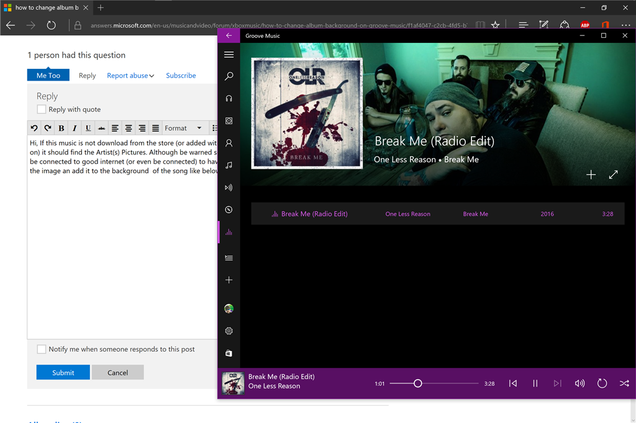Justify text in reply editor
Screen dimensions: 636x423
tap(155, 128)
